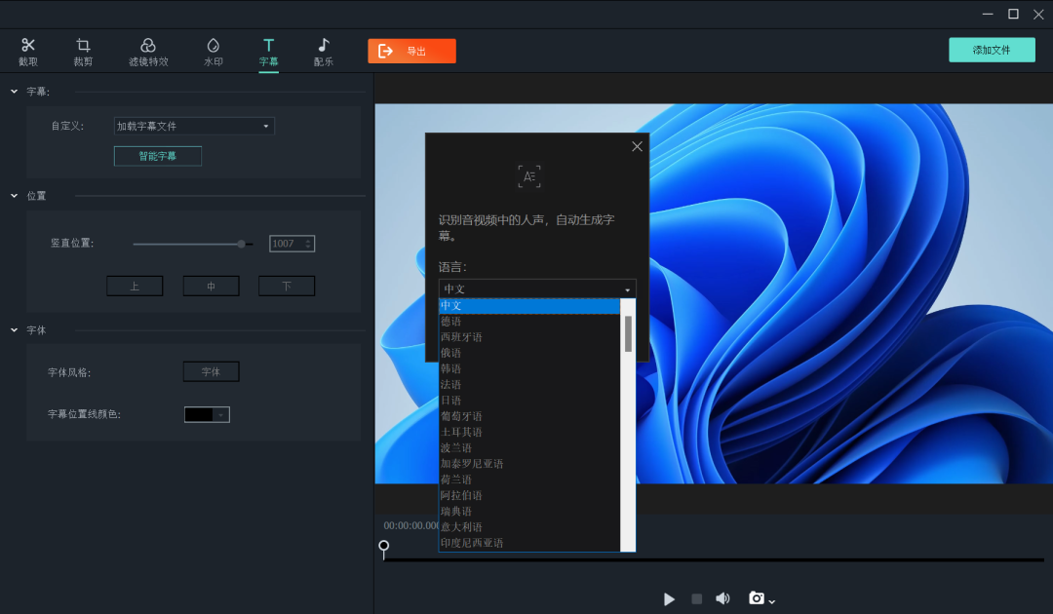Toggle the 语言 language combo box
This screenshot has height=614, width=1053.
coord(537,288)
